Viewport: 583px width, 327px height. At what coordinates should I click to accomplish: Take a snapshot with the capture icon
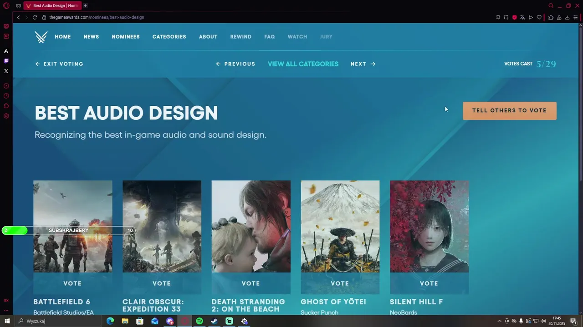click(x=506, y=17)
